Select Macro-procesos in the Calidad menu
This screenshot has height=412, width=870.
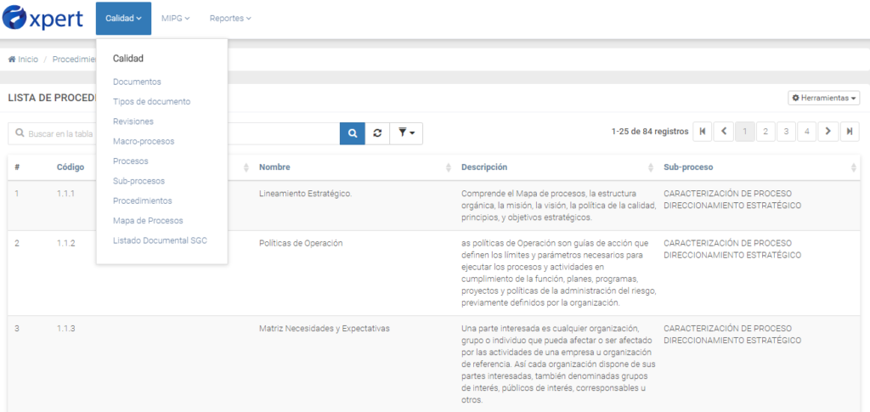click(x=143, y=141)
